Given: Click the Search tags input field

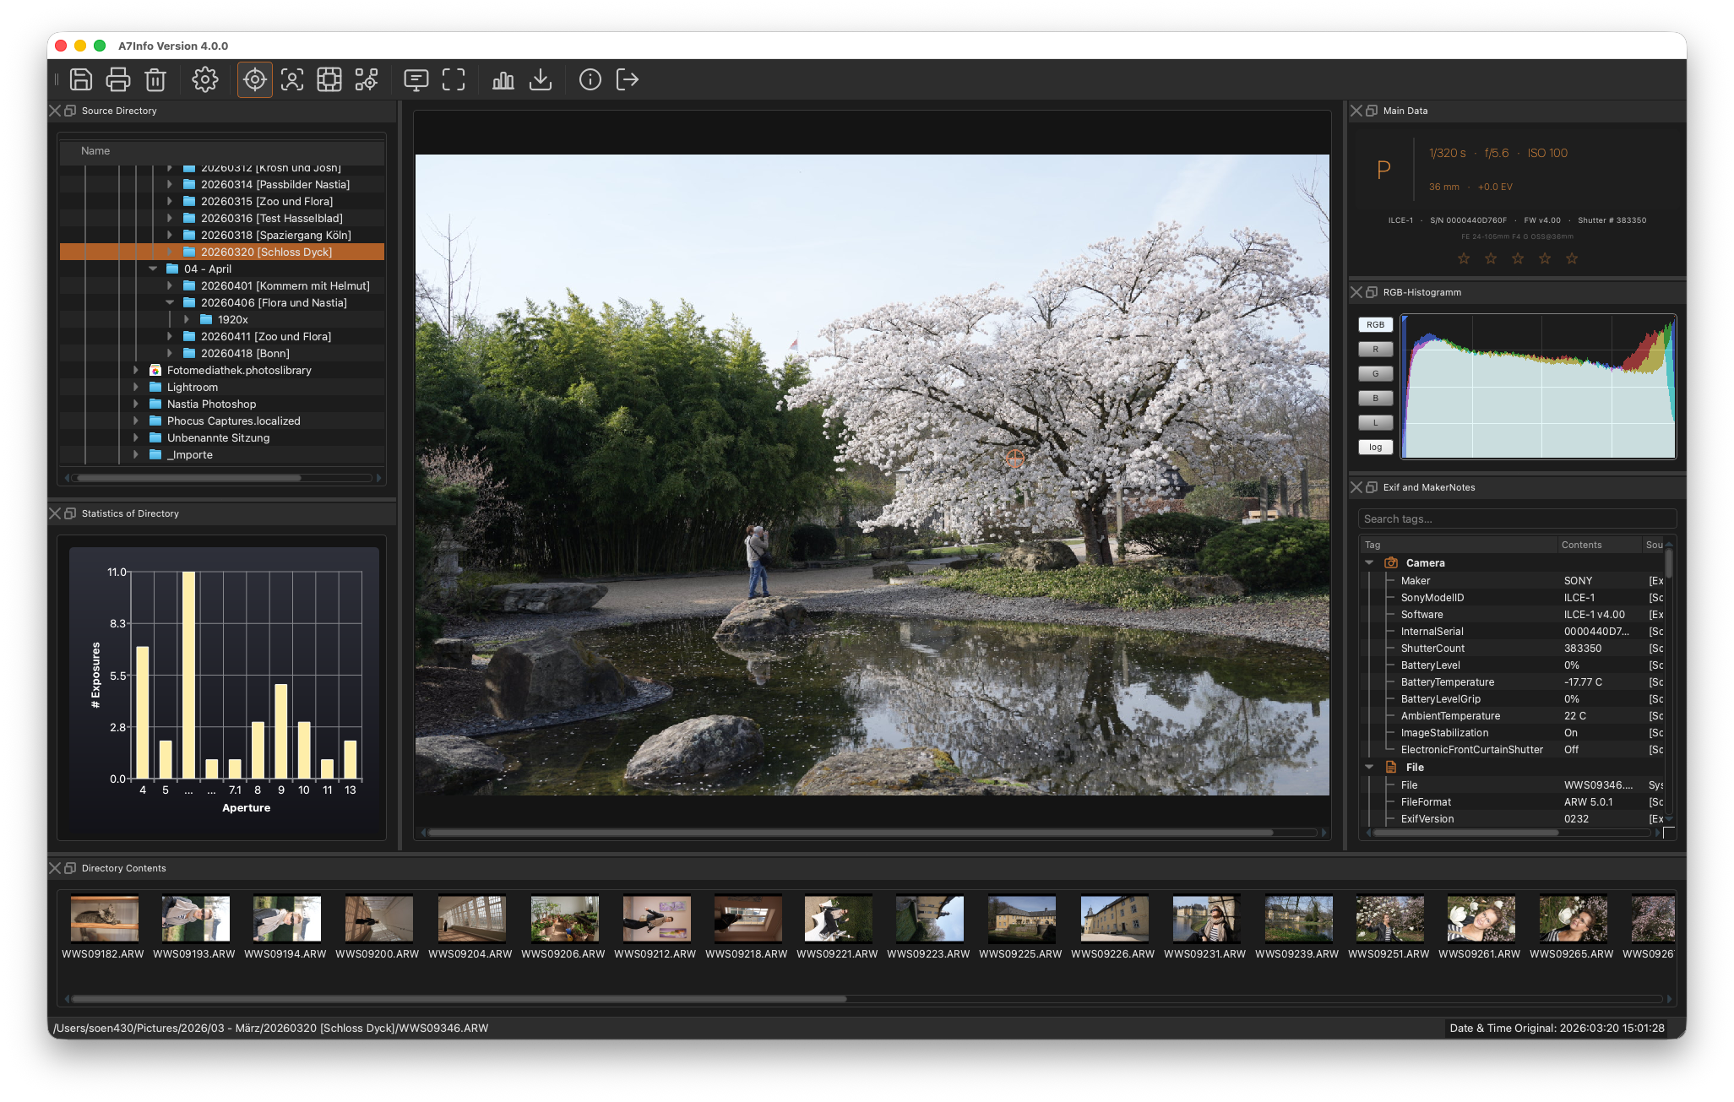Looking at the screenshot, I should [1517, 518].
